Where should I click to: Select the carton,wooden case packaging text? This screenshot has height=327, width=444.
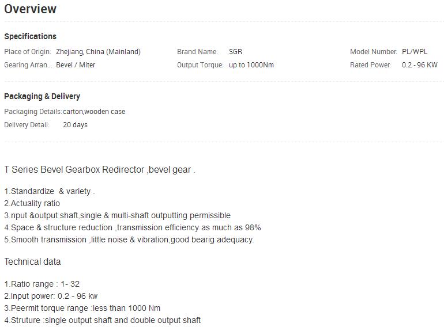pyautogui.click(x=94, y=112)
